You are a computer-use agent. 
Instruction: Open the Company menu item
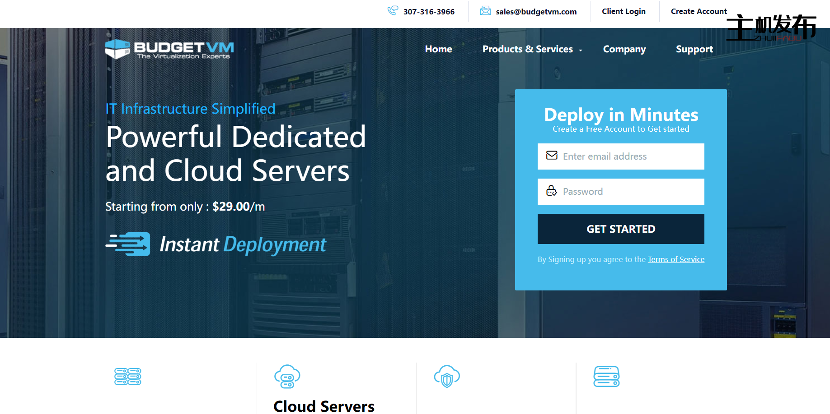click(624, 49)
